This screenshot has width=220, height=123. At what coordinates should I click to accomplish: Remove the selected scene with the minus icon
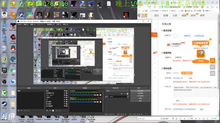[x=22, y=111]
